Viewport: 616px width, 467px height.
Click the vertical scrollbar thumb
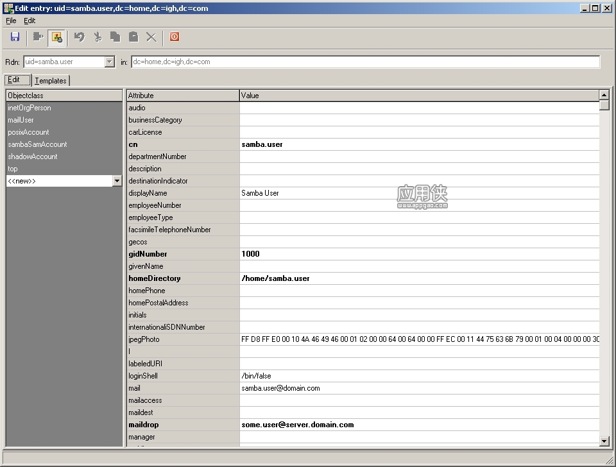point(604,105)
